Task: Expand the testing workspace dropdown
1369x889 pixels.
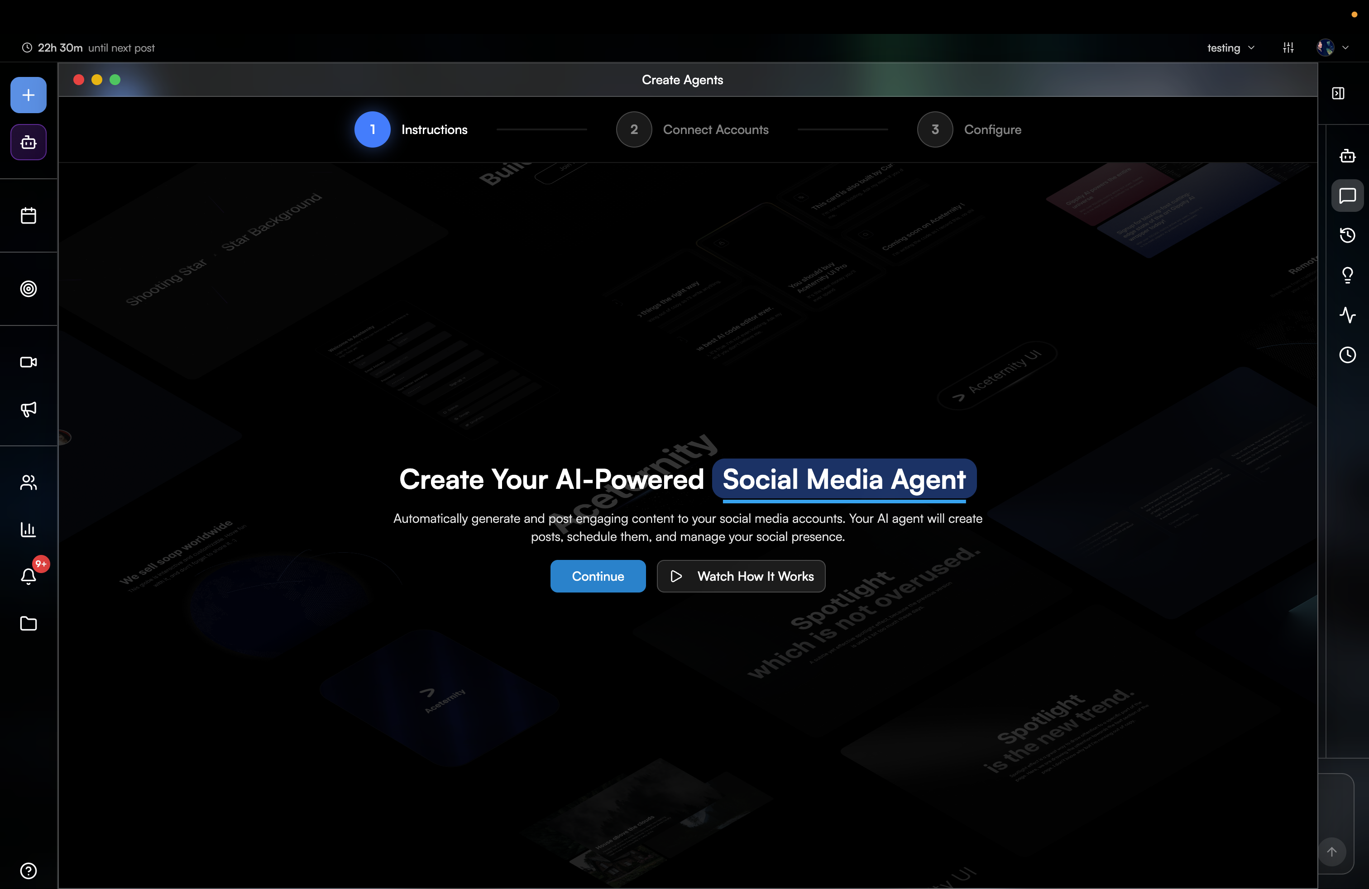Action: (x=1230, y=48)
